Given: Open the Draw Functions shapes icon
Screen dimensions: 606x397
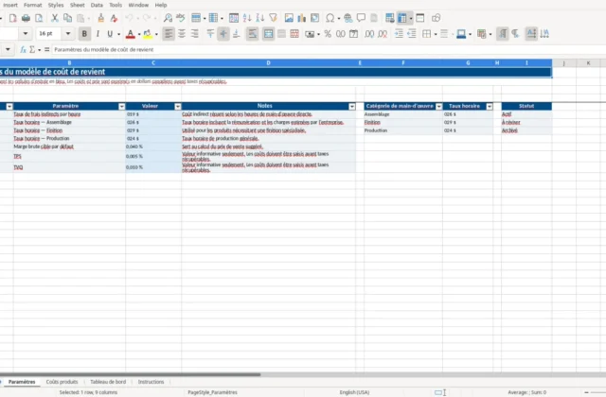Looking at the screenshot, I should (x=436, y=18).
